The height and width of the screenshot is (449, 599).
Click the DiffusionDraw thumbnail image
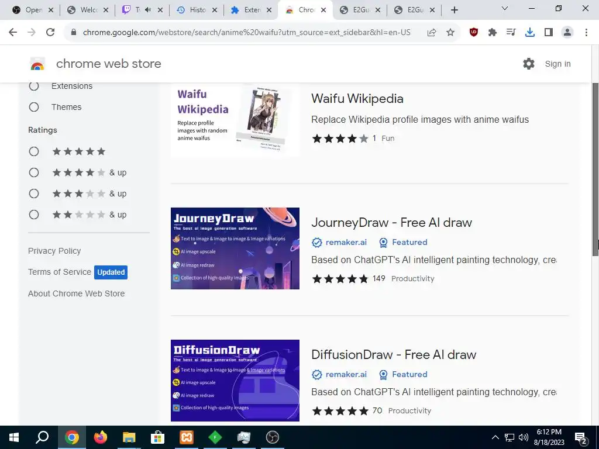[x=235, y=380]
